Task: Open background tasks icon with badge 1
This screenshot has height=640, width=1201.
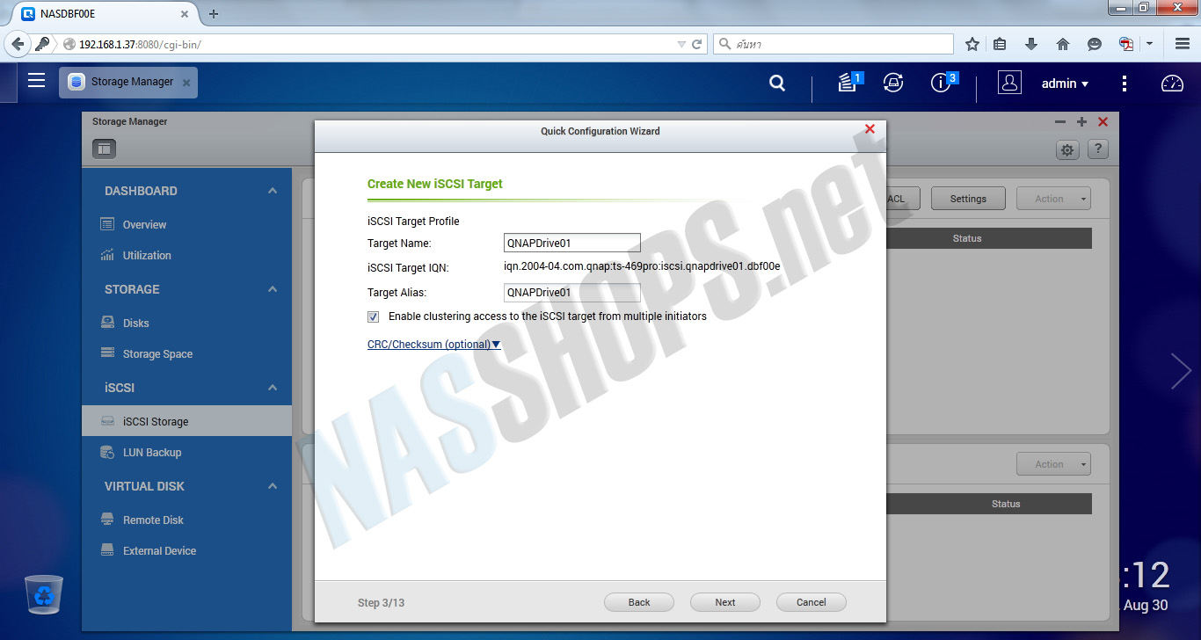Action: click(849, 83)
